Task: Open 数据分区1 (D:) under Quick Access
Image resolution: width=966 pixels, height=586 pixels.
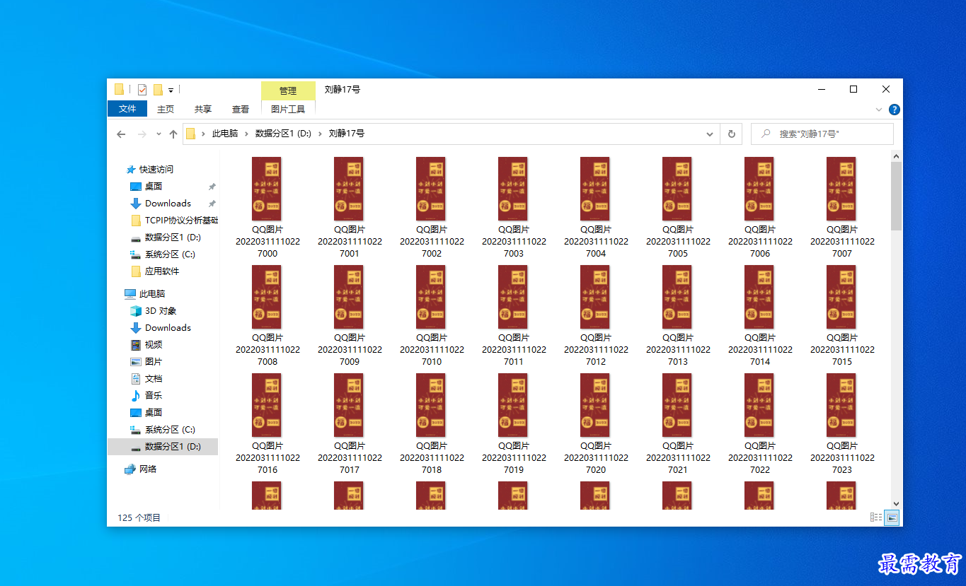Action: pyautogui.click(x=173, y=238)
